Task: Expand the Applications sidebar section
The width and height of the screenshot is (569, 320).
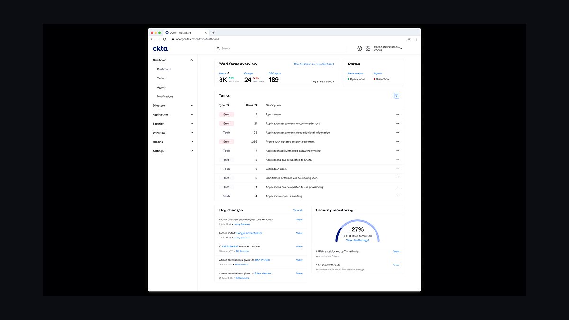Action: [192, 115]
